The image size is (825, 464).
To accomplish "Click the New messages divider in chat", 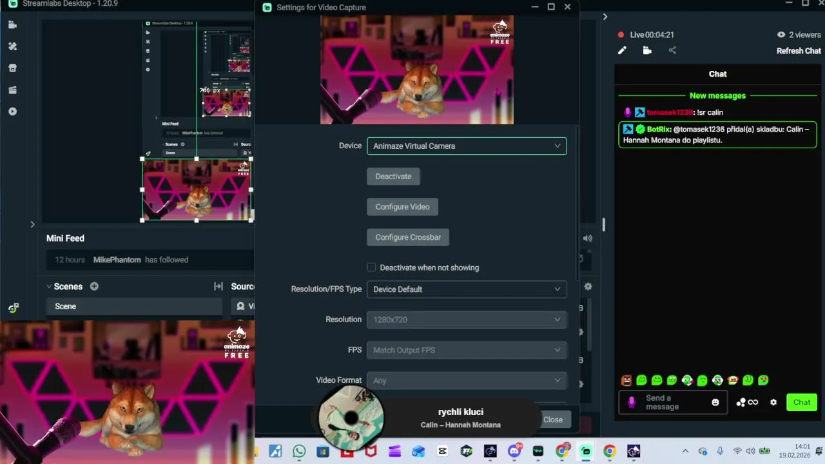I will click(x=717, y=95).
